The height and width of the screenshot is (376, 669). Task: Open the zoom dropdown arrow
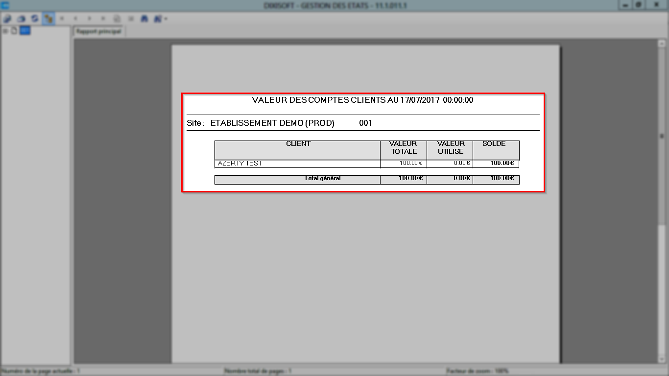pyautogui.click(x=166, y=19)
